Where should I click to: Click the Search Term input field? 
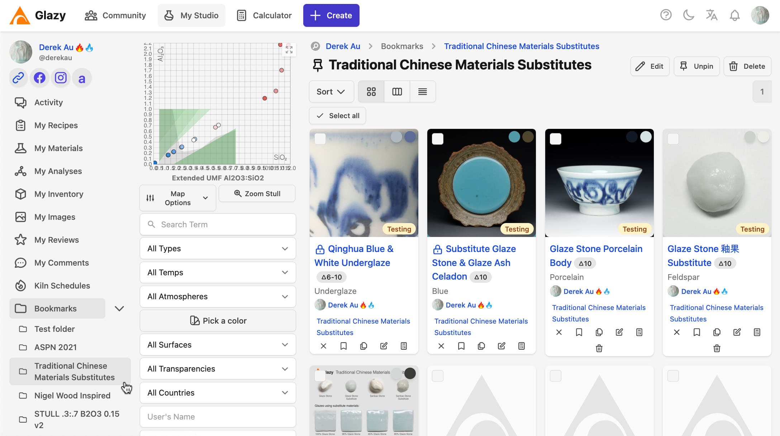click(218, 224)
